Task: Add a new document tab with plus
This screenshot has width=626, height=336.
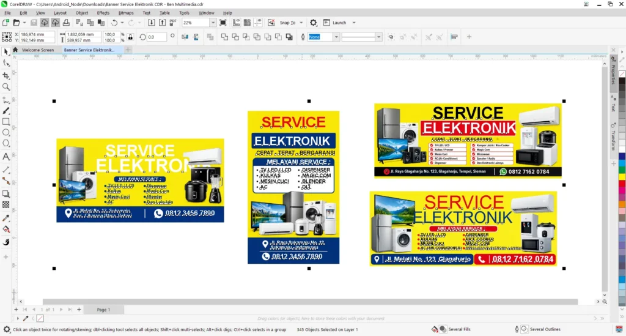Action: click(128, 50)
